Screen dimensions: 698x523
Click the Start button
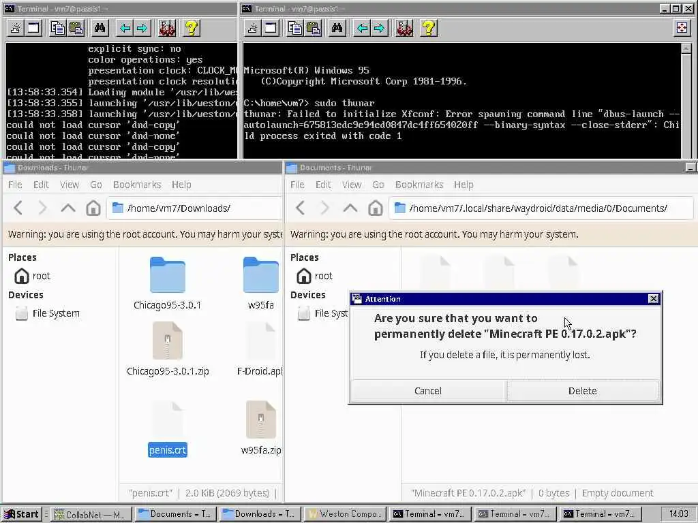22,515
